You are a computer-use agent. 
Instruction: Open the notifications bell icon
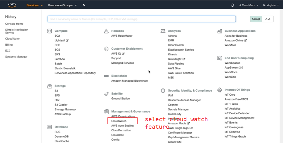[233, 5]
